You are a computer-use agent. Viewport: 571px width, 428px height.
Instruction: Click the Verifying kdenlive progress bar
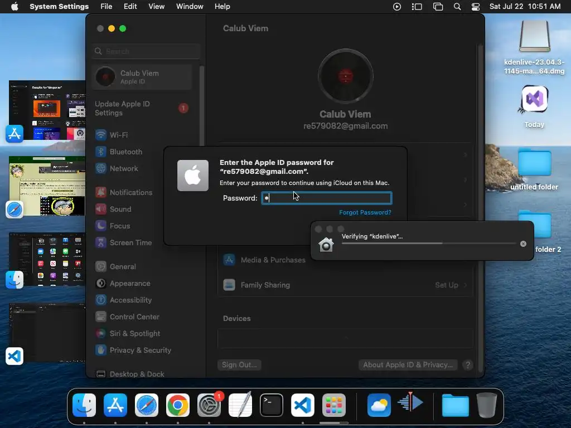pyautogui.click(x=429, y=244)
